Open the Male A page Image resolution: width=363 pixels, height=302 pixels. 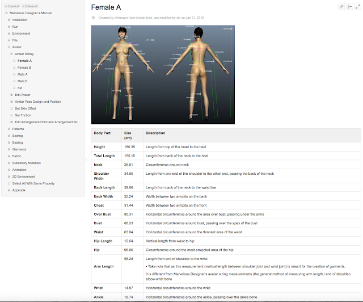(23, 74)
